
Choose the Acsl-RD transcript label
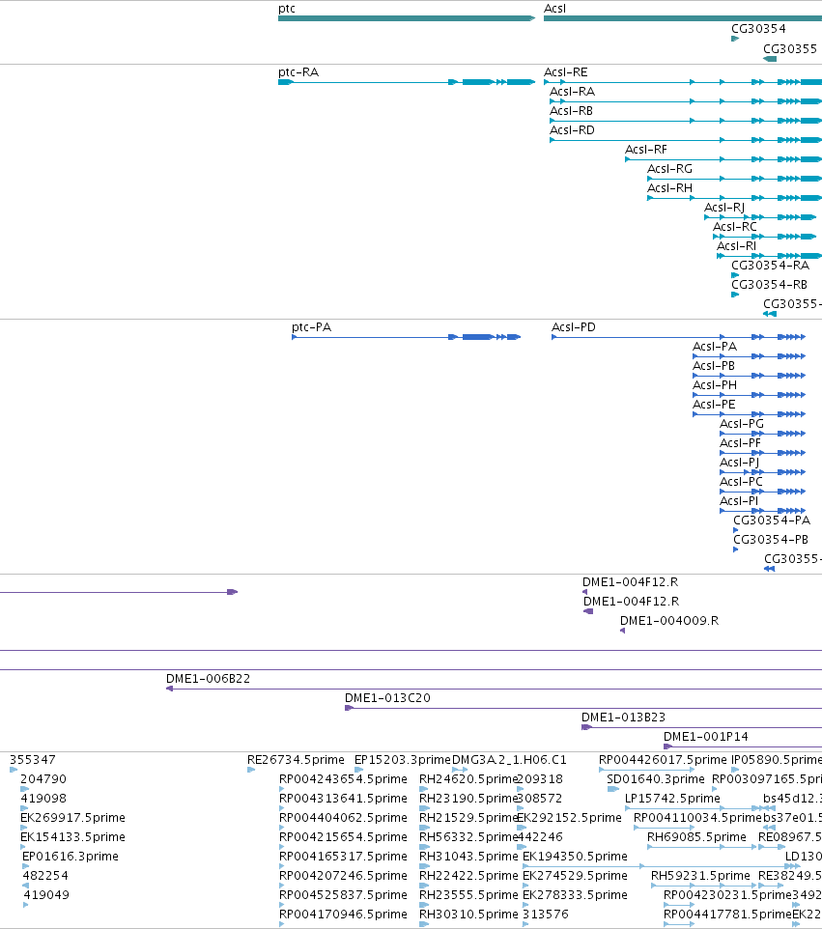point(573,129)
